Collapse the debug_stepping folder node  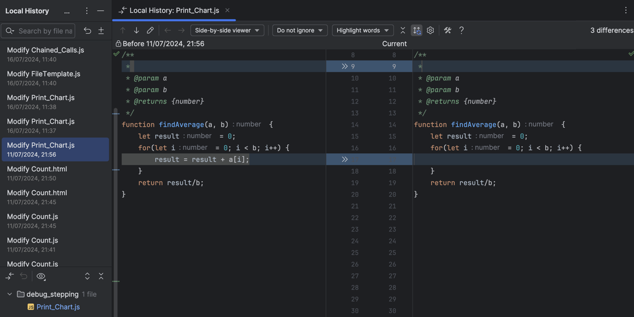click(x=9, y=294)
